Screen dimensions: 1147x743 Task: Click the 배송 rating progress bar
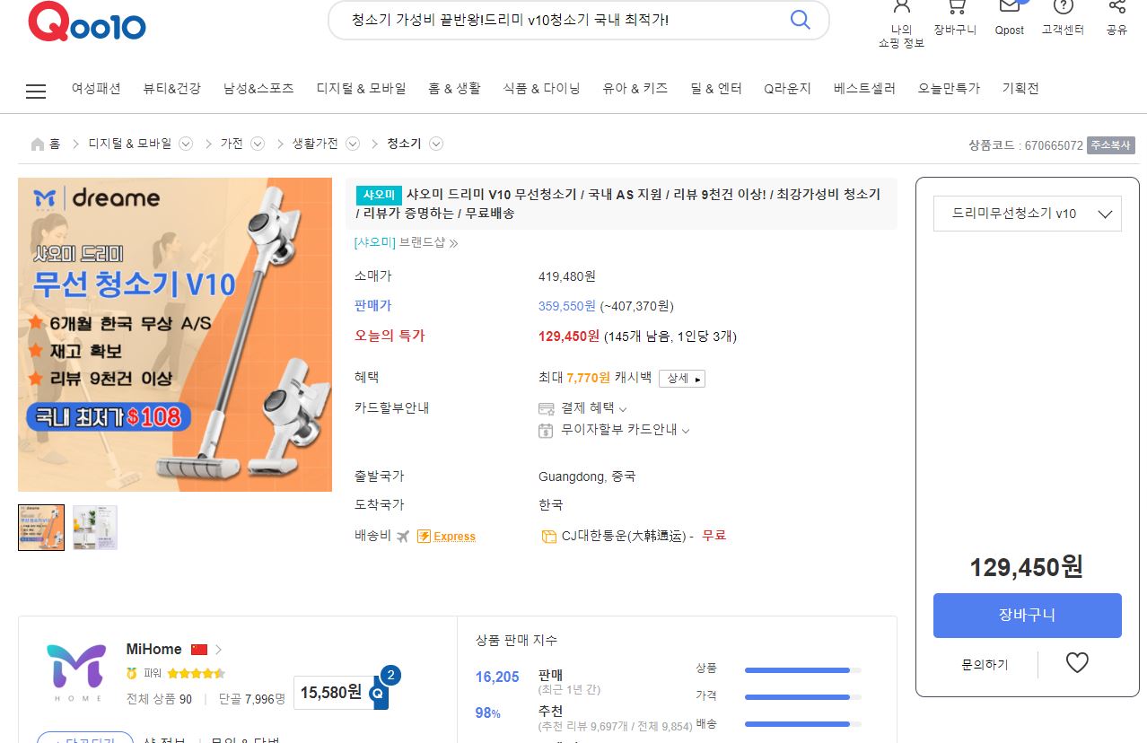pyautogui.click(x=802, y=724)
